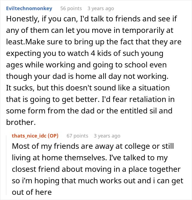The width and height of the screenshot is (192, 200).
Task: Click the "(OP)" label beside thats_nice_idc
Action: pyautogui.click(x=53, y=136)
